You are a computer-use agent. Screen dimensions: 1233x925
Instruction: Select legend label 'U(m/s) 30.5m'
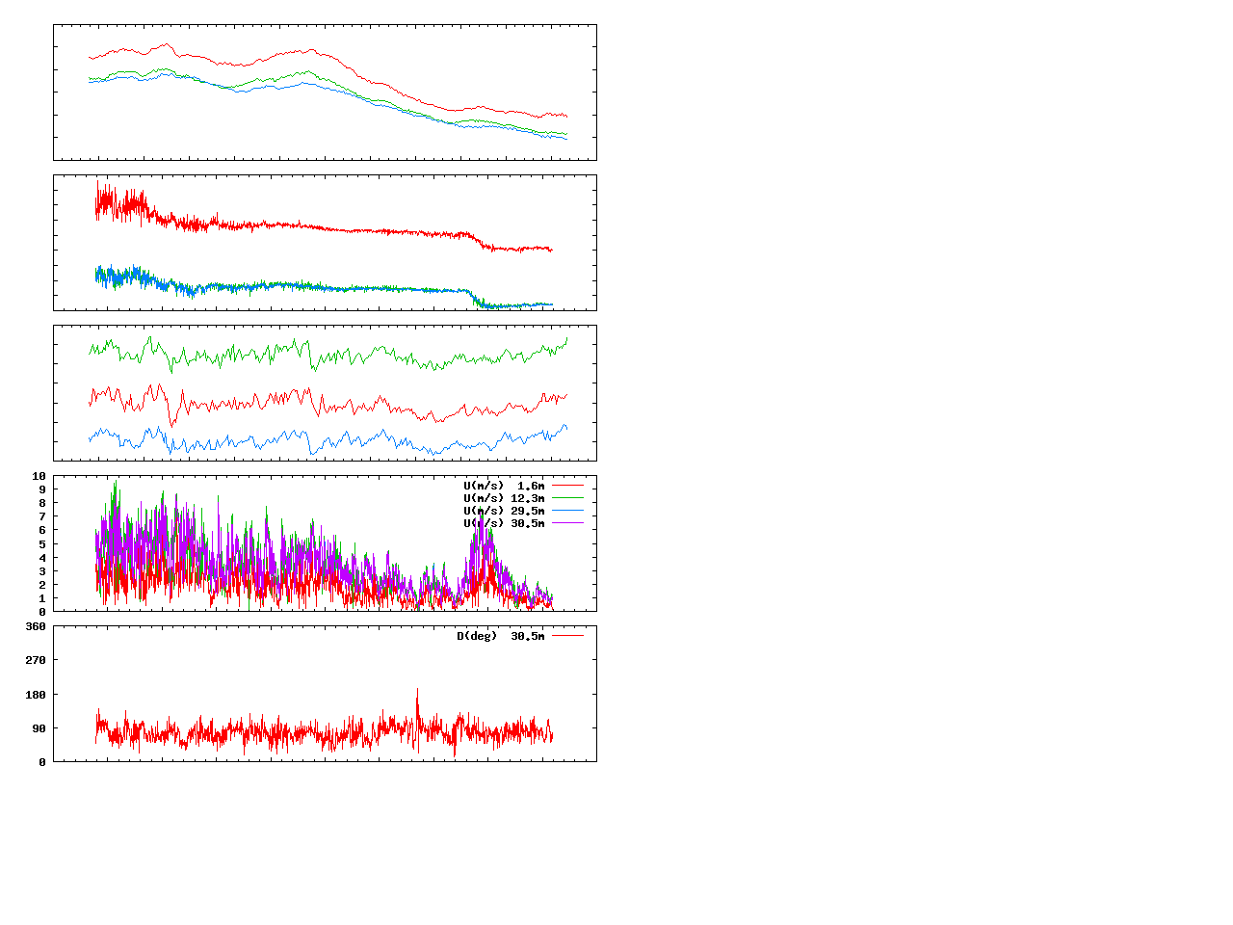tap(504, 523)
